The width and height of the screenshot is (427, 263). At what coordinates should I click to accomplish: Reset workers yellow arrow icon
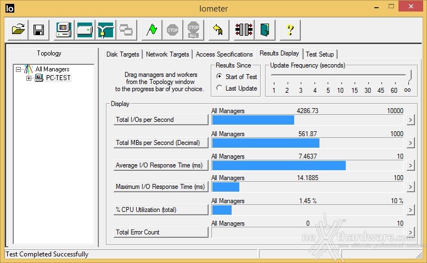pos(218,30)
